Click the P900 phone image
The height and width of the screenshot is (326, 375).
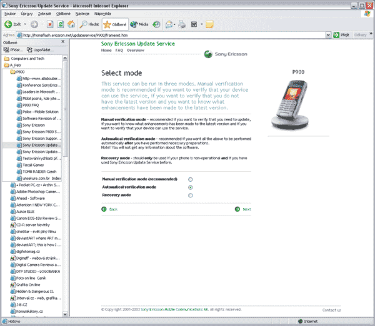tap(290, 105)
